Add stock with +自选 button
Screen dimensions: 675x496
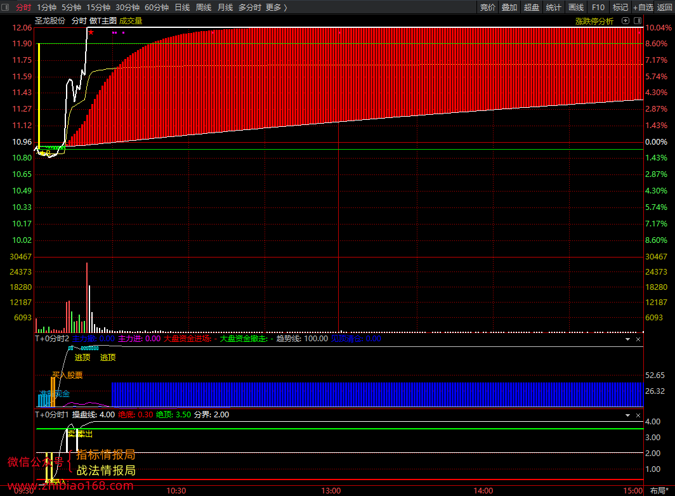(x=643, y=8)
